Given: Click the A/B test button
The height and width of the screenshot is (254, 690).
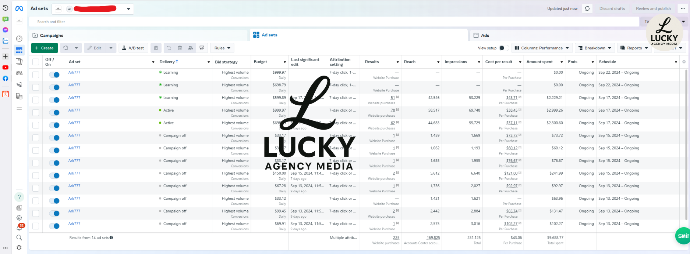Looking at the screenshot, I should point(133,48).
